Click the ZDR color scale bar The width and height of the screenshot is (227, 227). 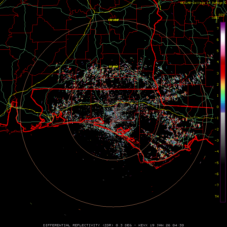(223, 112)
